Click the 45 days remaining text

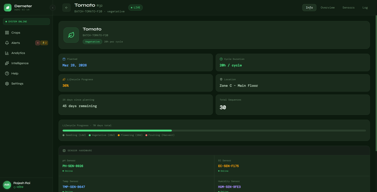tap(80, 106)
